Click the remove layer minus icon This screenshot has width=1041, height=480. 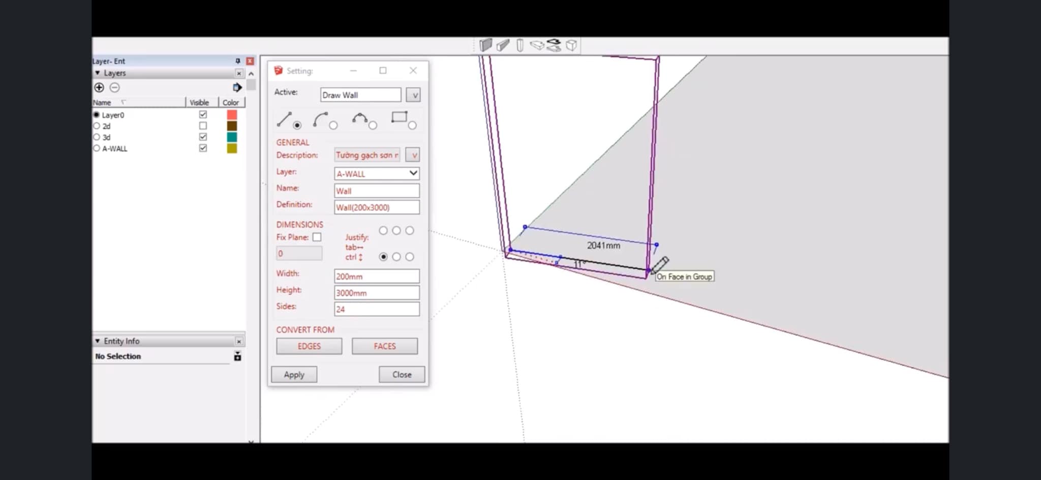tap(115, 87)
